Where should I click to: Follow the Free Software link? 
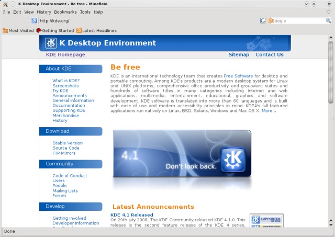(x=238, y=76)
